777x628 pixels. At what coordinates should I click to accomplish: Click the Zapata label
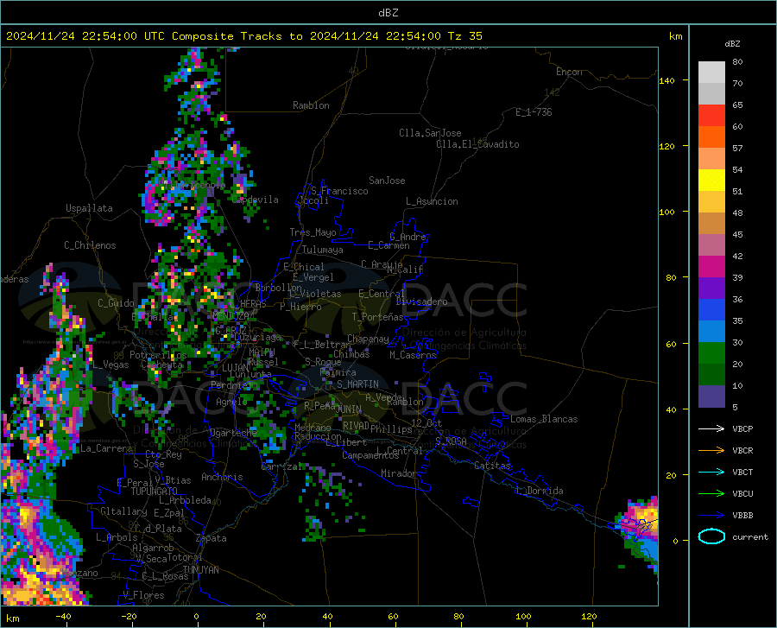212,538
